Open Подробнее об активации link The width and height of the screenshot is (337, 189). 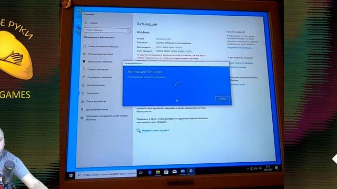coord(240,48)
